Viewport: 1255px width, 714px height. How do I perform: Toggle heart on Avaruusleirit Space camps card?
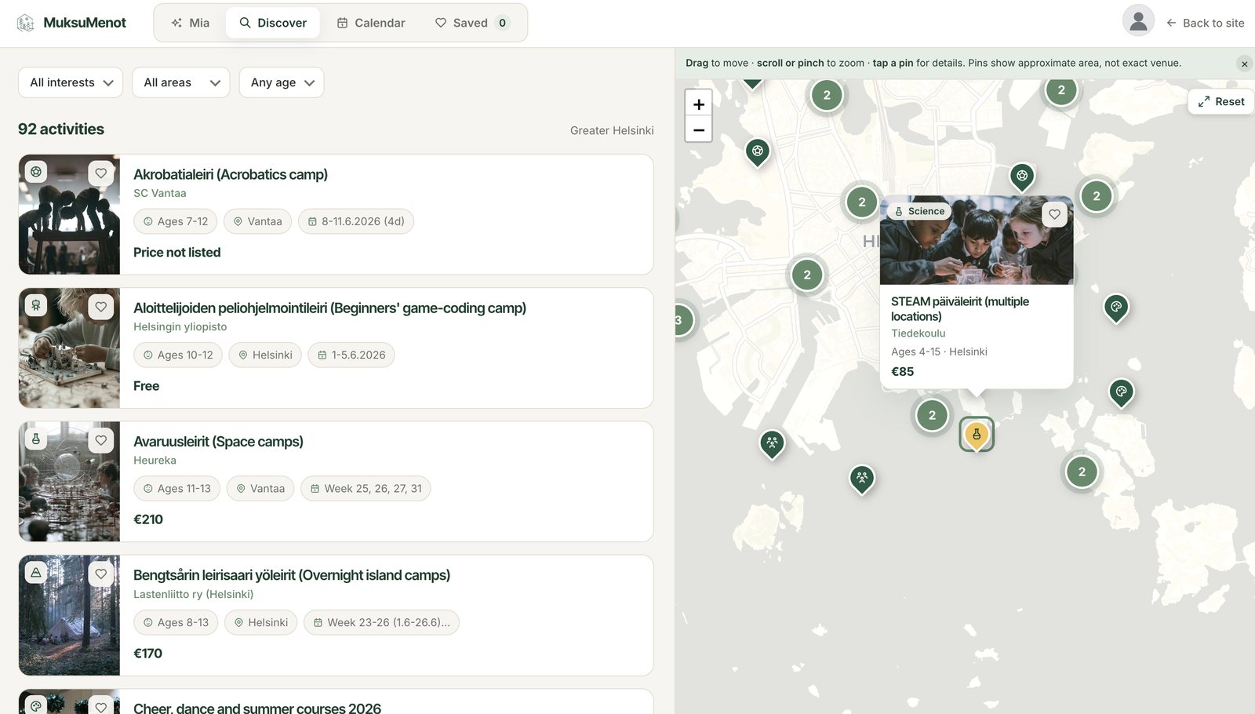point(101,440)
